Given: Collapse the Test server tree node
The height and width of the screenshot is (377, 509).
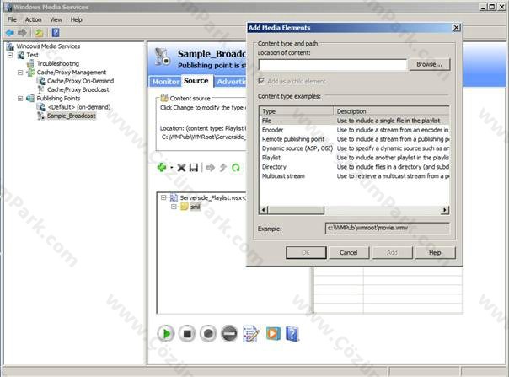Looking at the screenshot, I should click(x=10, y=55).
